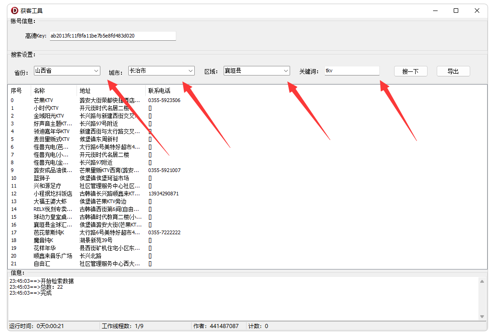494x334 pixels.
Task: Click the 导出 export button
Action: [453, 71]
